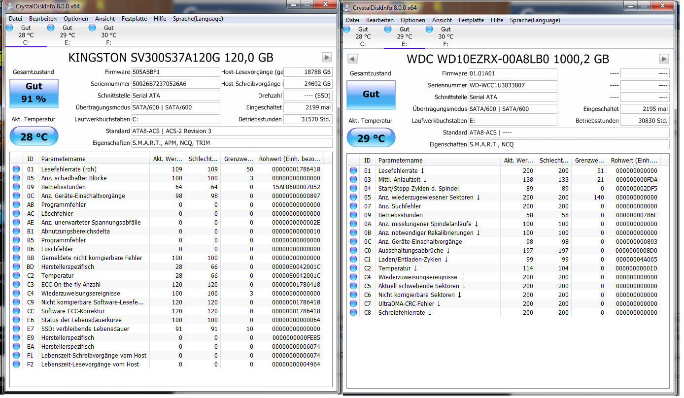
Task: Click the next-drive arrow in the Kingston window
Action: click(327, 57)
